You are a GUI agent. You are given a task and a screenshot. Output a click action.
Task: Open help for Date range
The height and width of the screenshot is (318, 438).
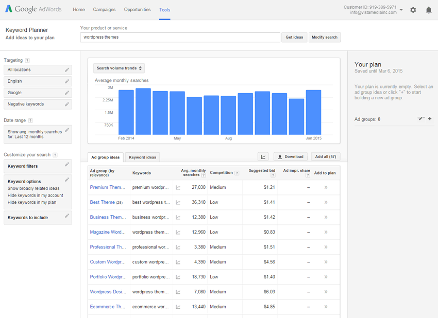tap(30, 120)
